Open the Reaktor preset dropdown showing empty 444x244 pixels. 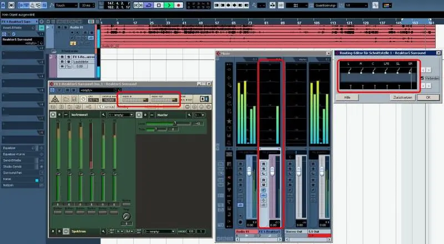[x=93, y=89]
